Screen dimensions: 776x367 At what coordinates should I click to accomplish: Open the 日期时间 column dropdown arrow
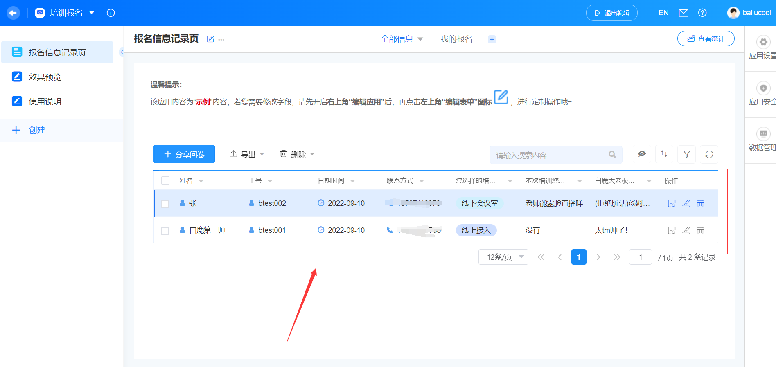click(x=352, y=181)
